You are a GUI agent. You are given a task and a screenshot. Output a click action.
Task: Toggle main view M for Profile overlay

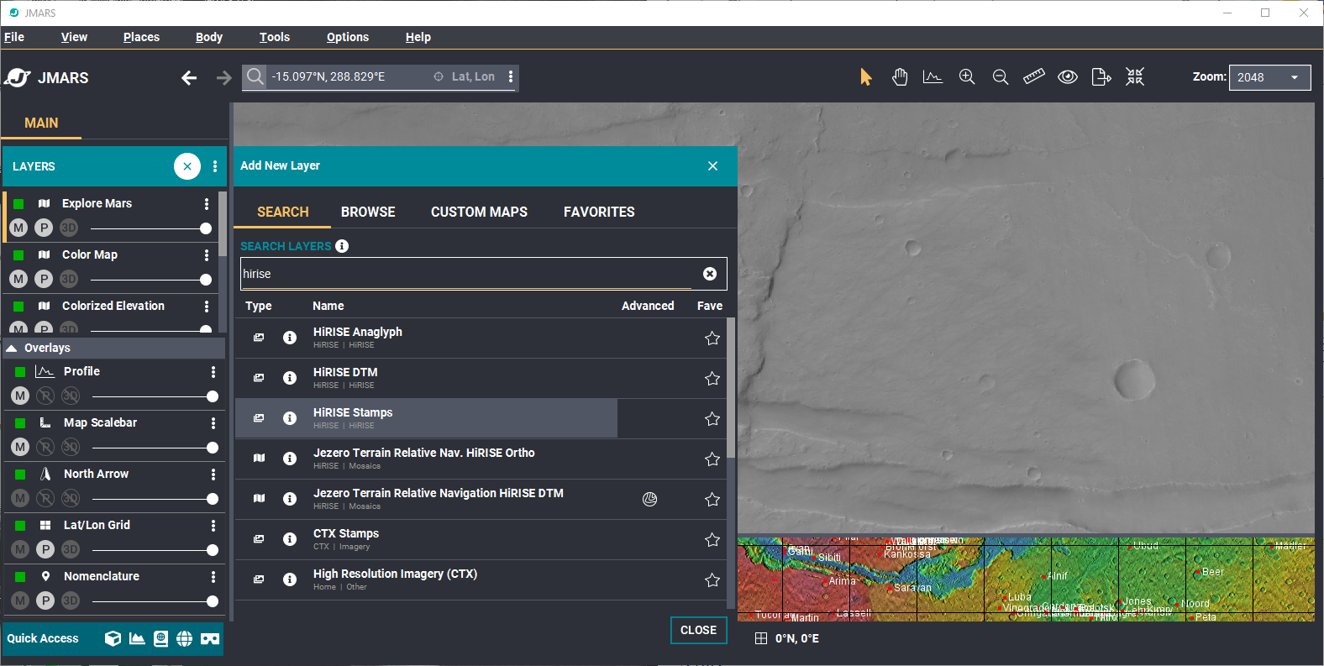(20, 396)
